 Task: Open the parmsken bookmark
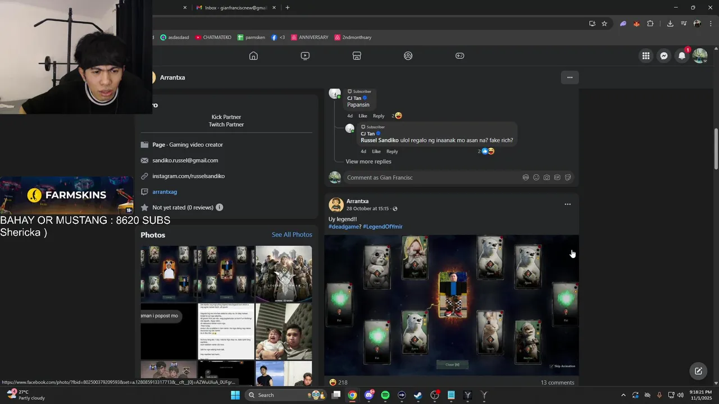point(251,38)
